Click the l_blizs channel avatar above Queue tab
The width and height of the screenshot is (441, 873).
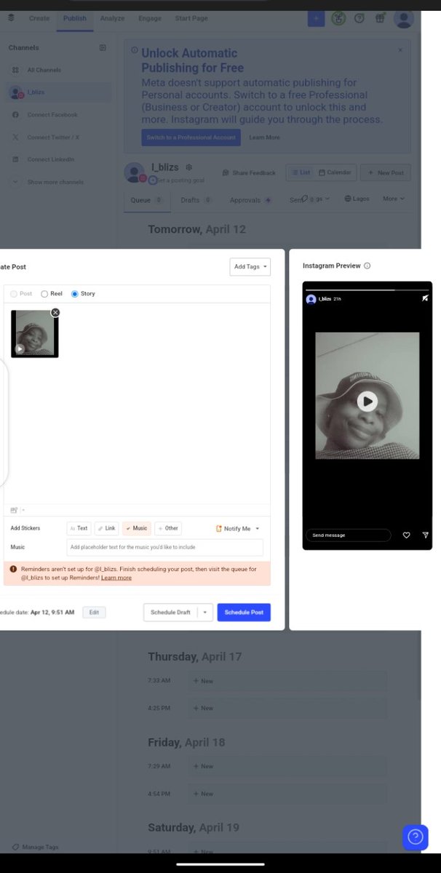tap(135, 172)
